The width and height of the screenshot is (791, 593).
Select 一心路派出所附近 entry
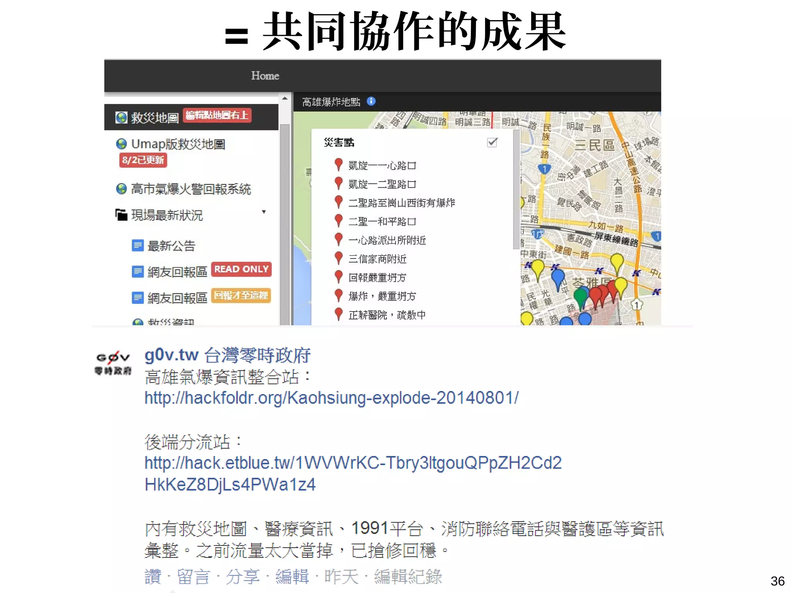click(387, 240)
